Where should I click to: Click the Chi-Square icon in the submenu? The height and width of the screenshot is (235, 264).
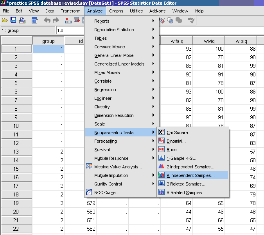161,132
